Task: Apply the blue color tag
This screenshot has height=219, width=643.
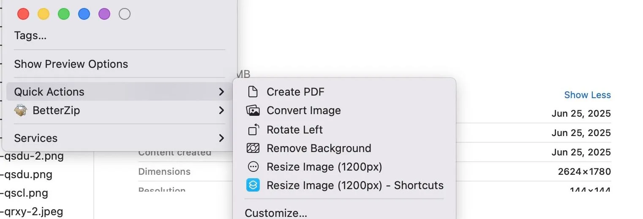Action: point(84,14)
